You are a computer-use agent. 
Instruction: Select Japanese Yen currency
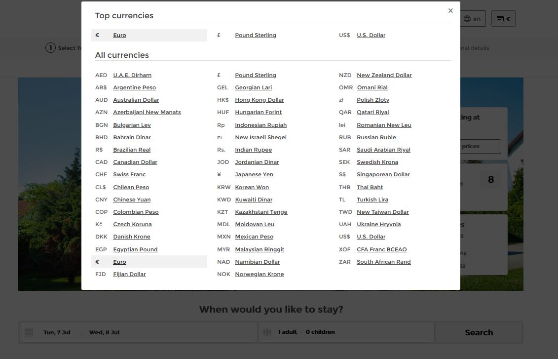click(254, 175)
